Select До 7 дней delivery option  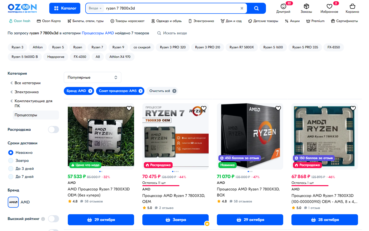point(11,177)
